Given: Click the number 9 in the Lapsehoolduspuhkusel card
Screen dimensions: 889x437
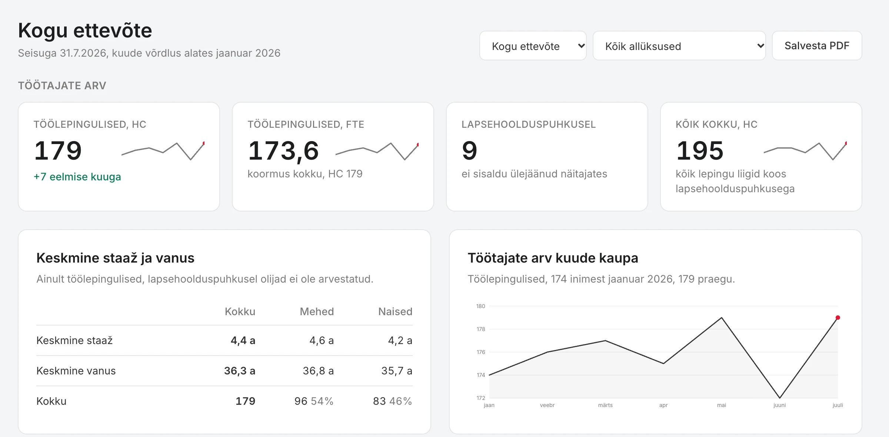Looking at the screenshot, I should (x=469, y=151).
